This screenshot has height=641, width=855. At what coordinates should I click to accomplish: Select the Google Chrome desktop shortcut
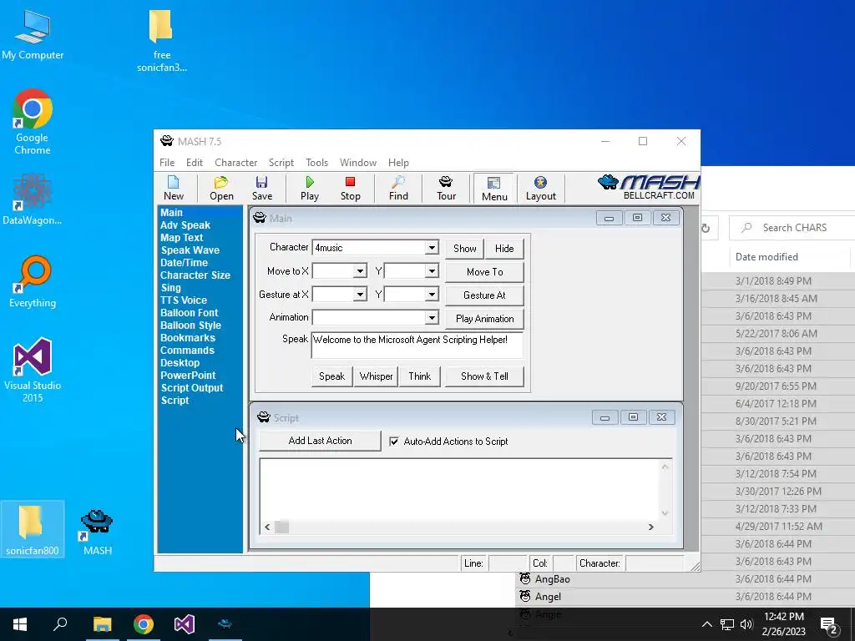coord(33,122)
